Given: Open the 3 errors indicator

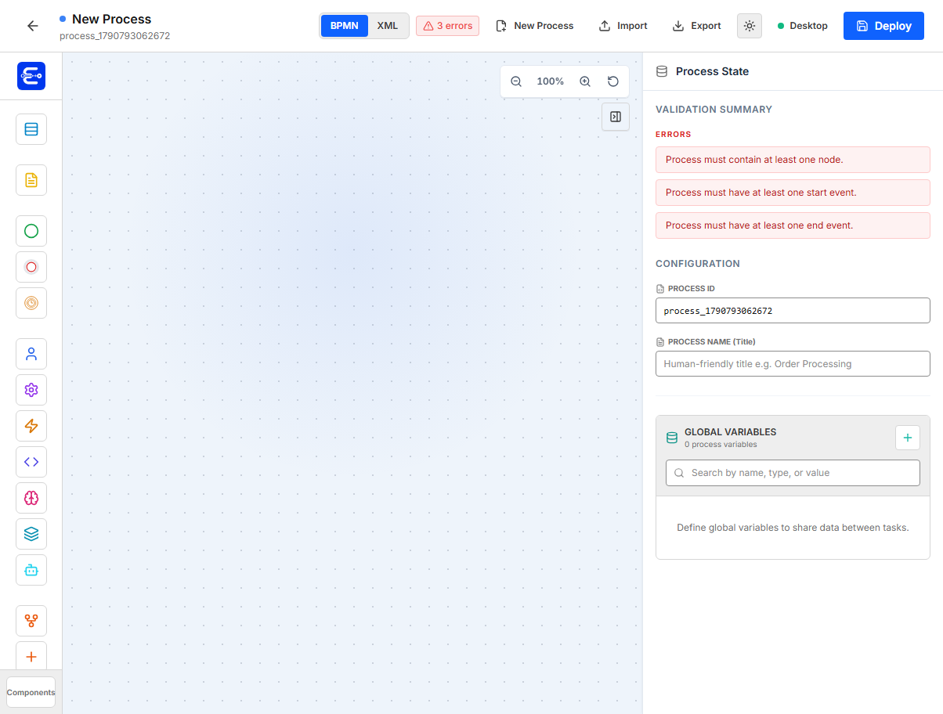Looking at the screenshot, I should click(447, 26).
